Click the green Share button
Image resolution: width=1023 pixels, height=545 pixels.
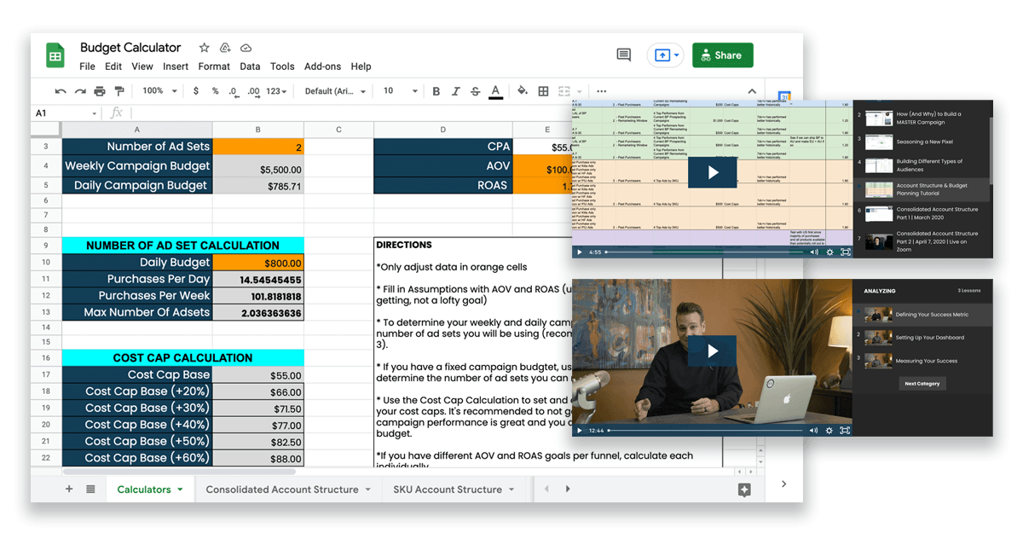click(x=722, y=55)
